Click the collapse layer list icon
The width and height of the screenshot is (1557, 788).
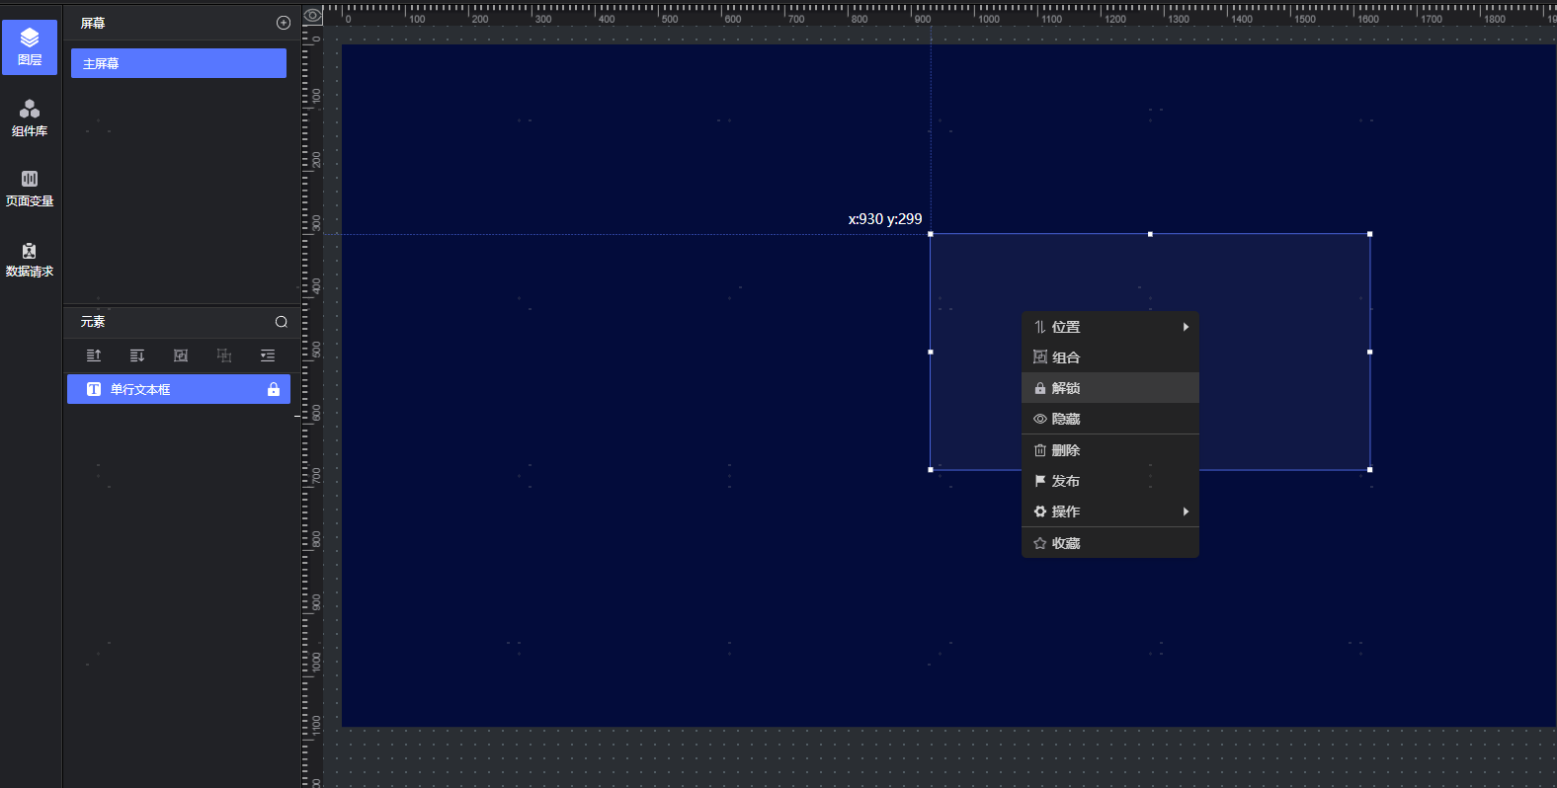[x=268, y=355]
